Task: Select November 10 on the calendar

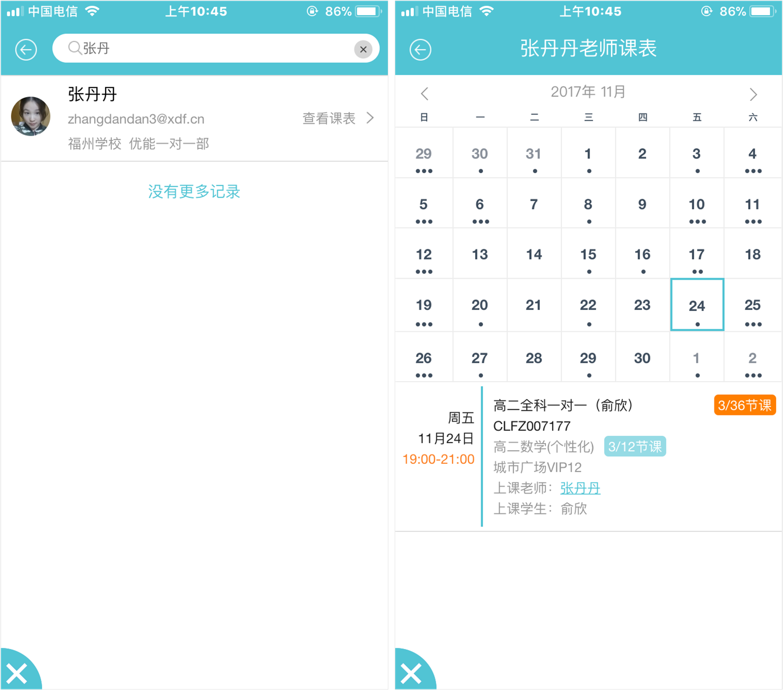Action: [697, 205]
